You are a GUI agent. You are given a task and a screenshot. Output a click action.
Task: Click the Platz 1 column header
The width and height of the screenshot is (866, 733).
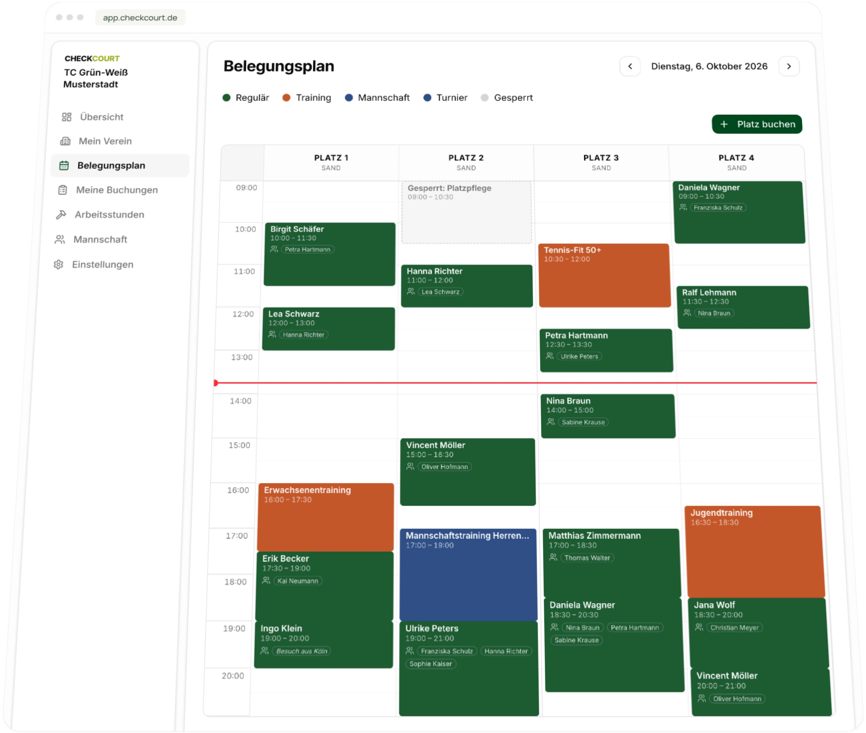tap(331, 162)
